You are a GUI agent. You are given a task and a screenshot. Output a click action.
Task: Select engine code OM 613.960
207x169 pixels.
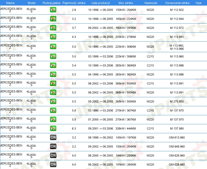[177, 137]
